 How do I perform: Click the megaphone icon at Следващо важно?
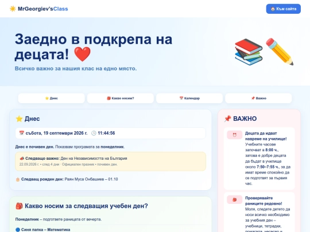click(x=22, y=159)
